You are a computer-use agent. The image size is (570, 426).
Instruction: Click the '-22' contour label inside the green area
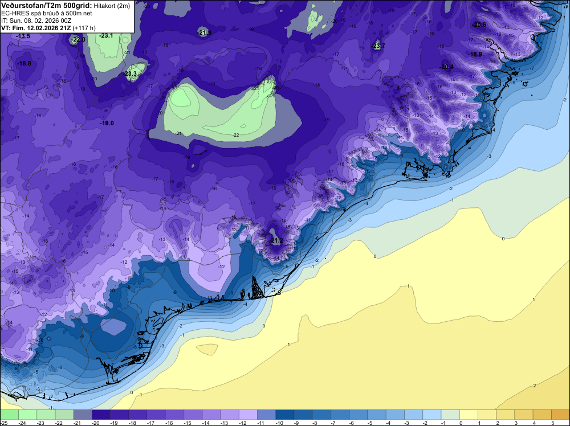pos(236,135)
